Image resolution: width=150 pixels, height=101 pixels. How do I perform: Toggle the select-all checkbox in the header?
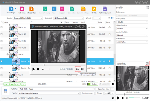click(x=1, y=22)
